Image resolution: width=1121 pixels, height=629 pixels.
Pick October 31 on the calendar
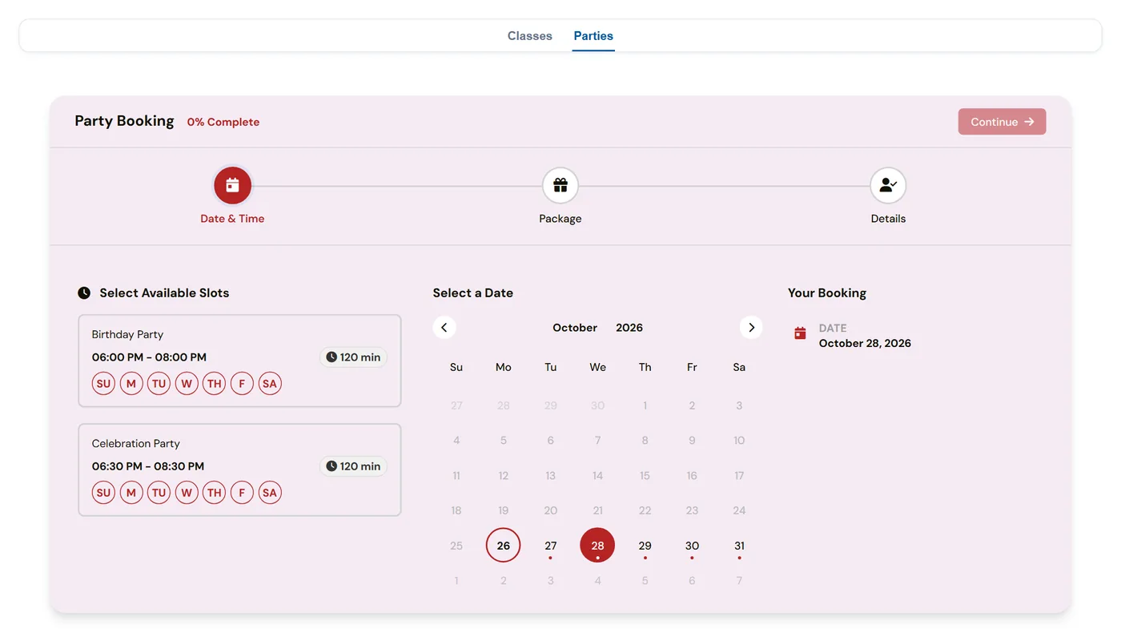(x=739, y=546)
